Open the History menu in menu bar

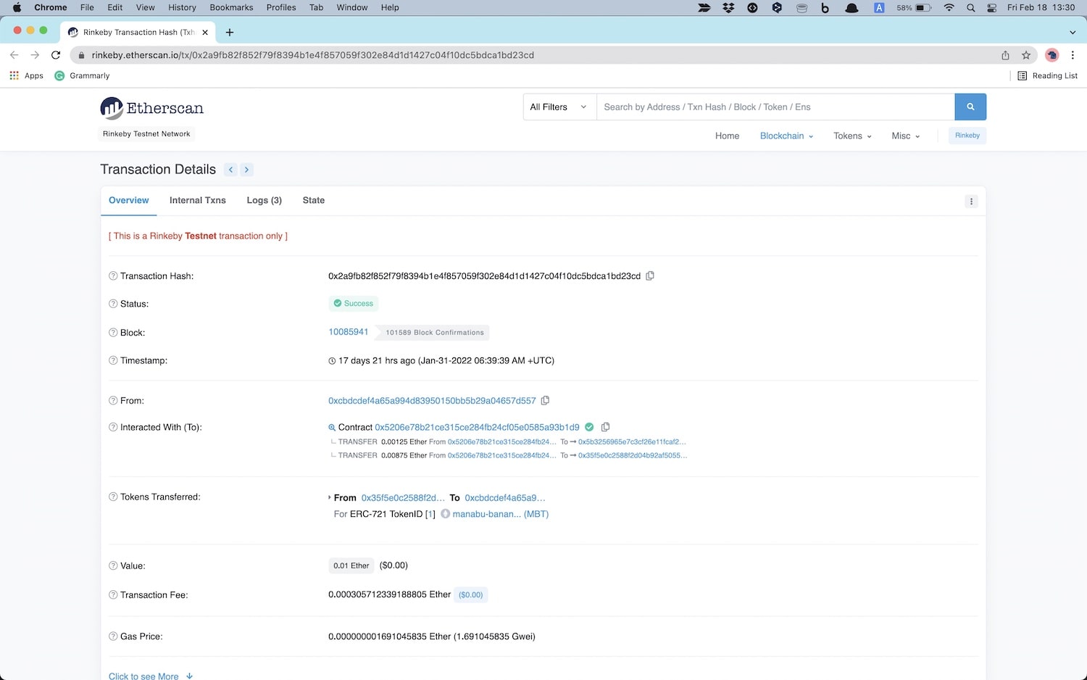[182, 7]
